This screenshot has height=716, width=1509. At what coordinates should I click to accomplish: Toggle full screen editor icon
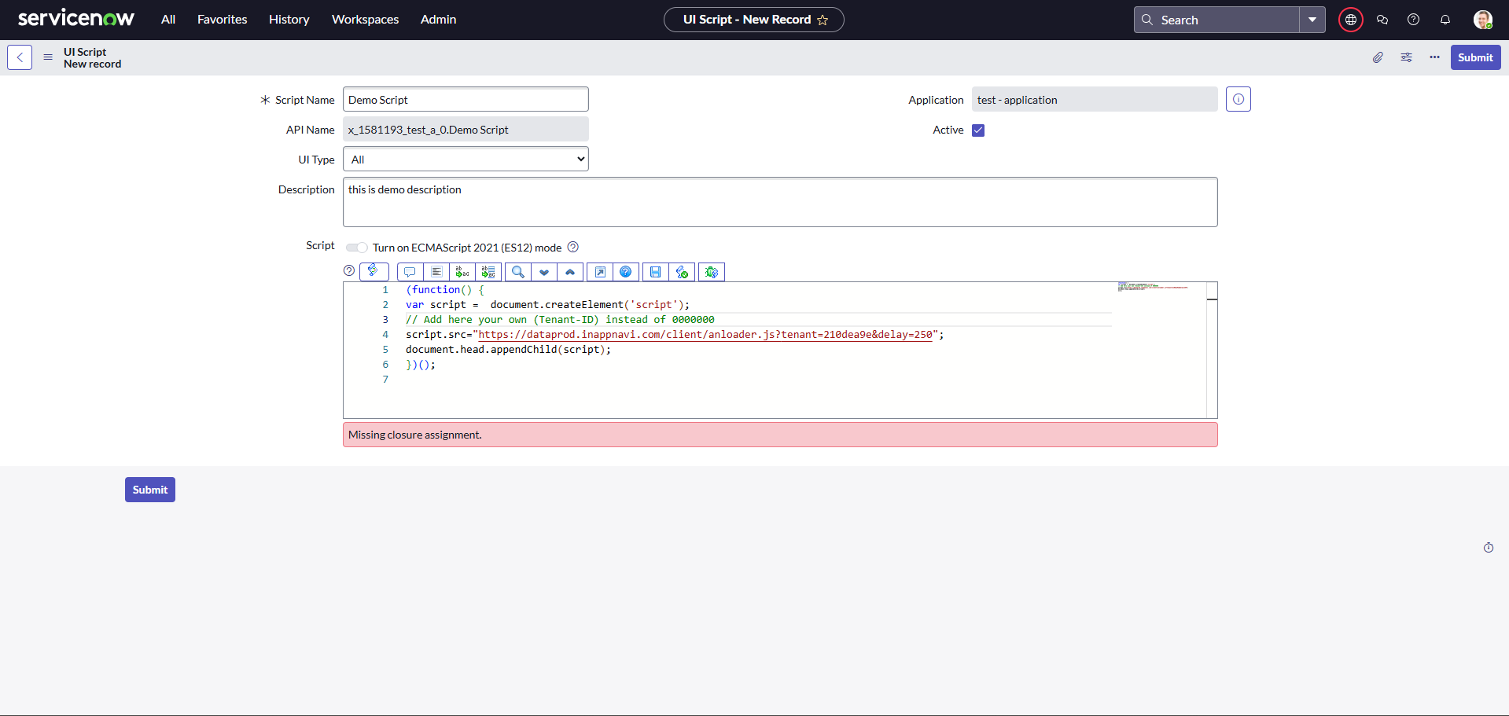pyautogui.click(x=600, y=272)
